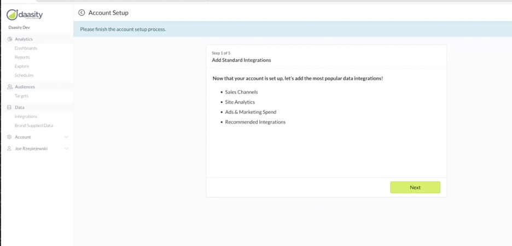Select the Audiences section label
Image resolution: width=512 pixels, height=246 pixels.
[x=25, y=87]
